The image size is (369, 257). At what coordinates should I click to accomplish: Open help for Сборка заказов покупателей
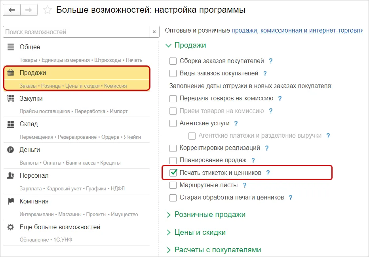tap(271, 61)
